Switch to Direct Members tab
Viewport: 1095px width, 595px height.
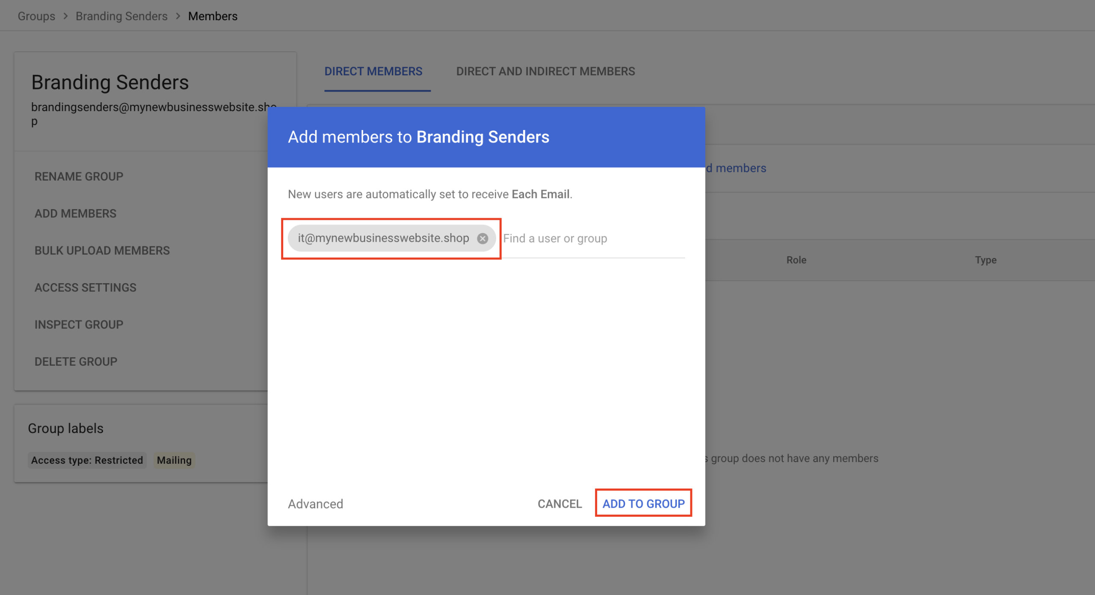pyautogui.click(x=373, y=71)
